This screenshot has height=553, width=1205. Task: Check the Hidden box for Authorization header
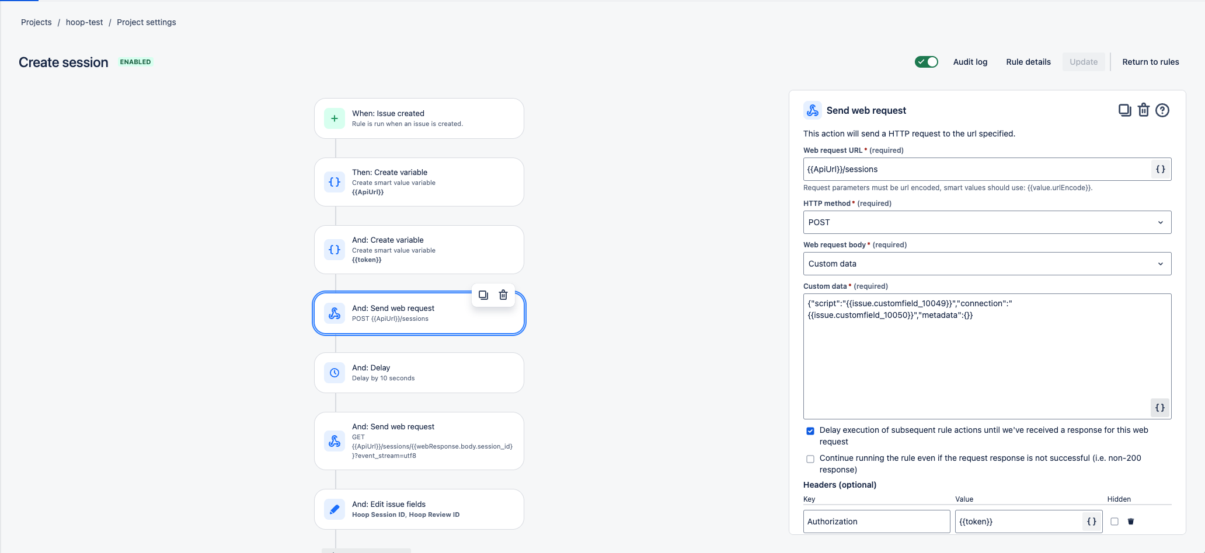(x=1115, y=521)
